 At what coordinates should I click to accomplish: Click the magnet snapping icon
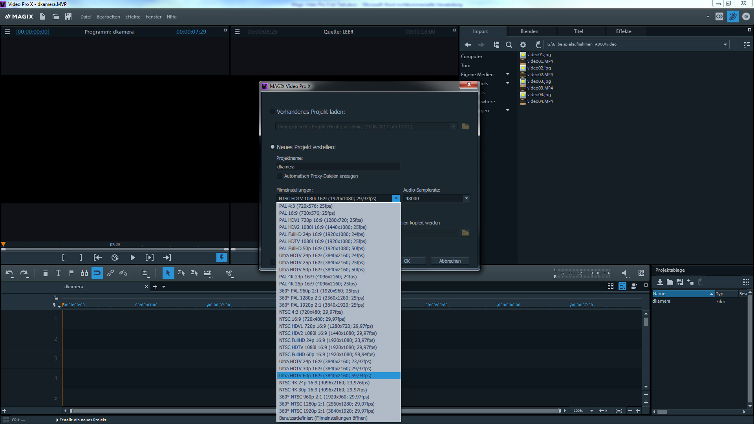(x=97, y=273)
